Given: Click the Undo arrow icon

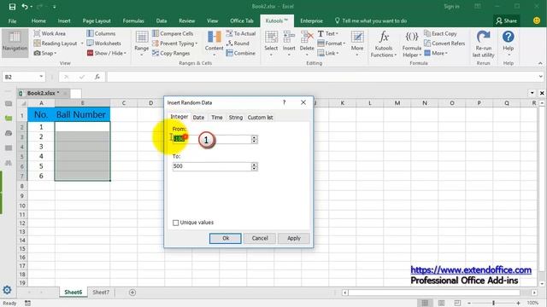Looking at the screenshot, I should click(x=25, y=7).
